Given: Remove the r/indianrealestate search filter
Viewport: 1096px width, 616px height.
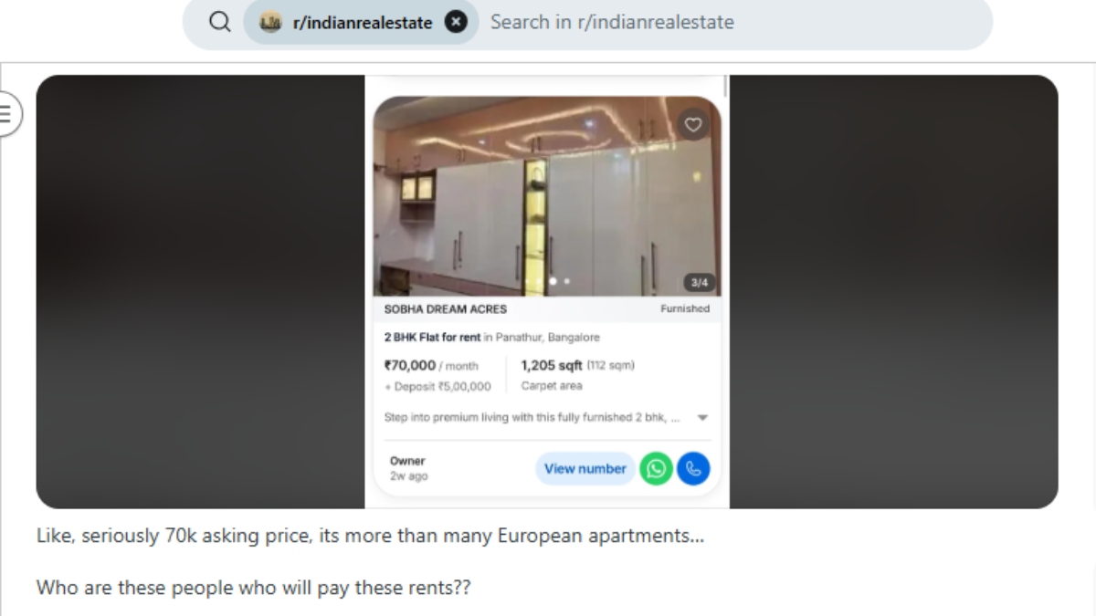Looking at the screenshot, I should click(456, 22).
